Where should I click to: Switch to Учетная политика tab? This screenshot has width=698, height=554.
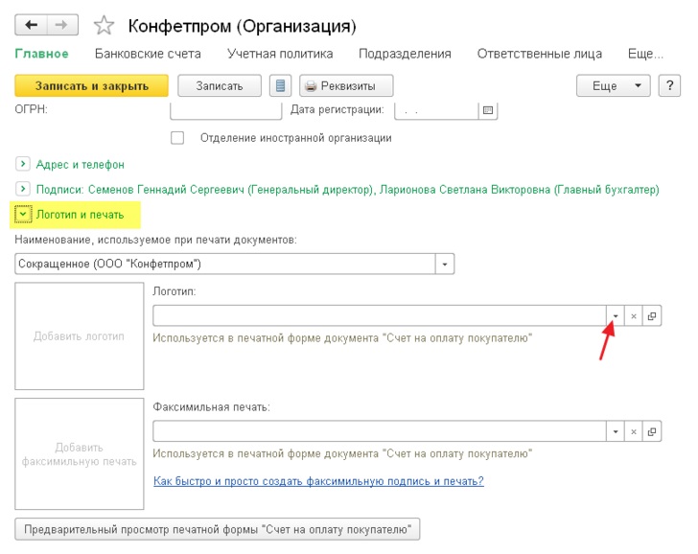pyautogui.click(x=280, y=54)
